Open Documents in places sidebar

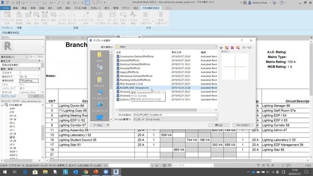[x=99, y=82]
